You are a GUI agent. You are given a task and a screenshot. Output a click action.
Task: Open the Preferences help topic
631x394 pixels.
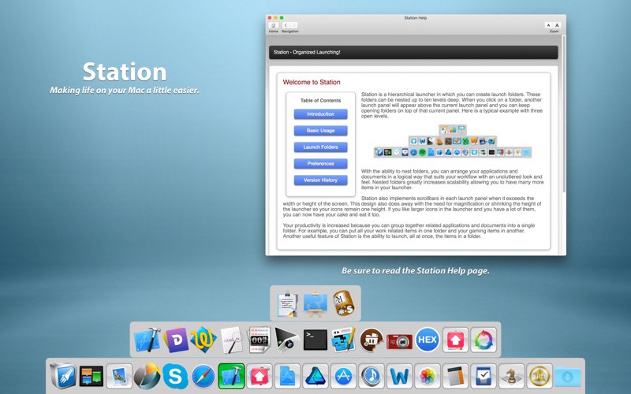(x=320, y=164)
